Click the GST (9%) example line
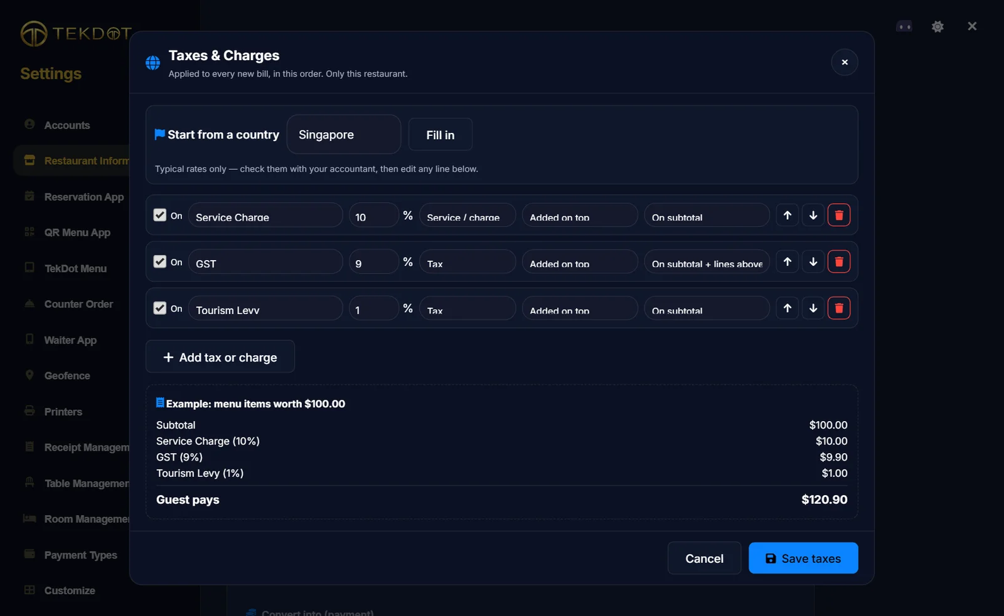The width and height of the screenshot is (1004, 616). (x=179, y=457)
